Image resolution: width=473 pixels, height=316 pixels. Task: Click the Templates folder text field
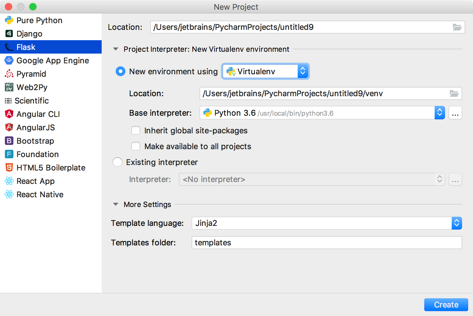(327, 243)
